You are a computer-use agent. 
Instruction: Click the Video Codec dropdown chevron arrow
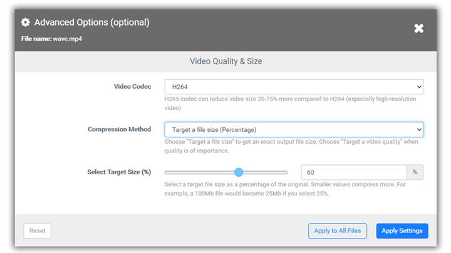tap(418, 86)
